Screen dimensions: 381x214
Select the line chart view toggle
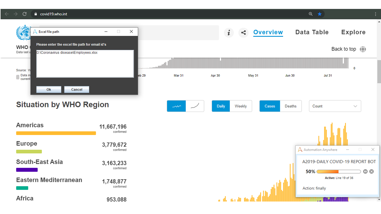(x=177, y=106)
